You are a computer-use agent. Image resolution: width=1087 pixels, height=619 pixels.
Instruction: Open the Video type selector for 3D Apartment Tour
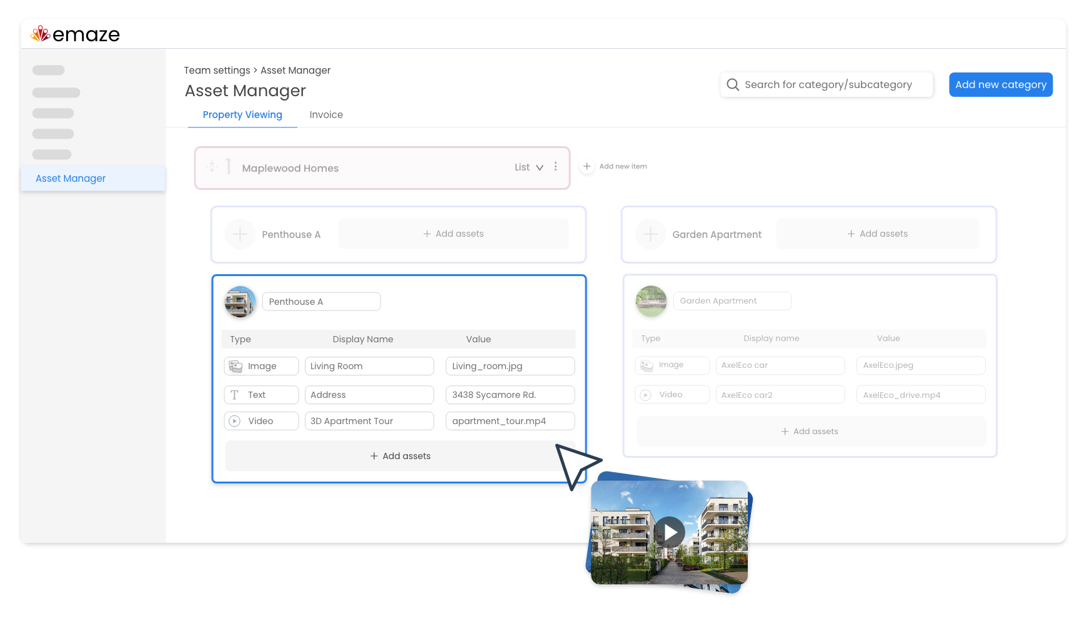(261, 421)
